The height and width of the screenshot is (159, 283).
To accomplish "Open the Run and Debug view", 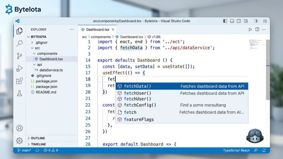I will click(19, 68).
